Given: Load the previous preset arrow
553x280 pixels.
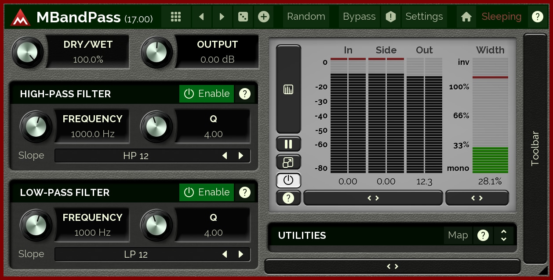Looking at the screenshot, I should (201, 17).
